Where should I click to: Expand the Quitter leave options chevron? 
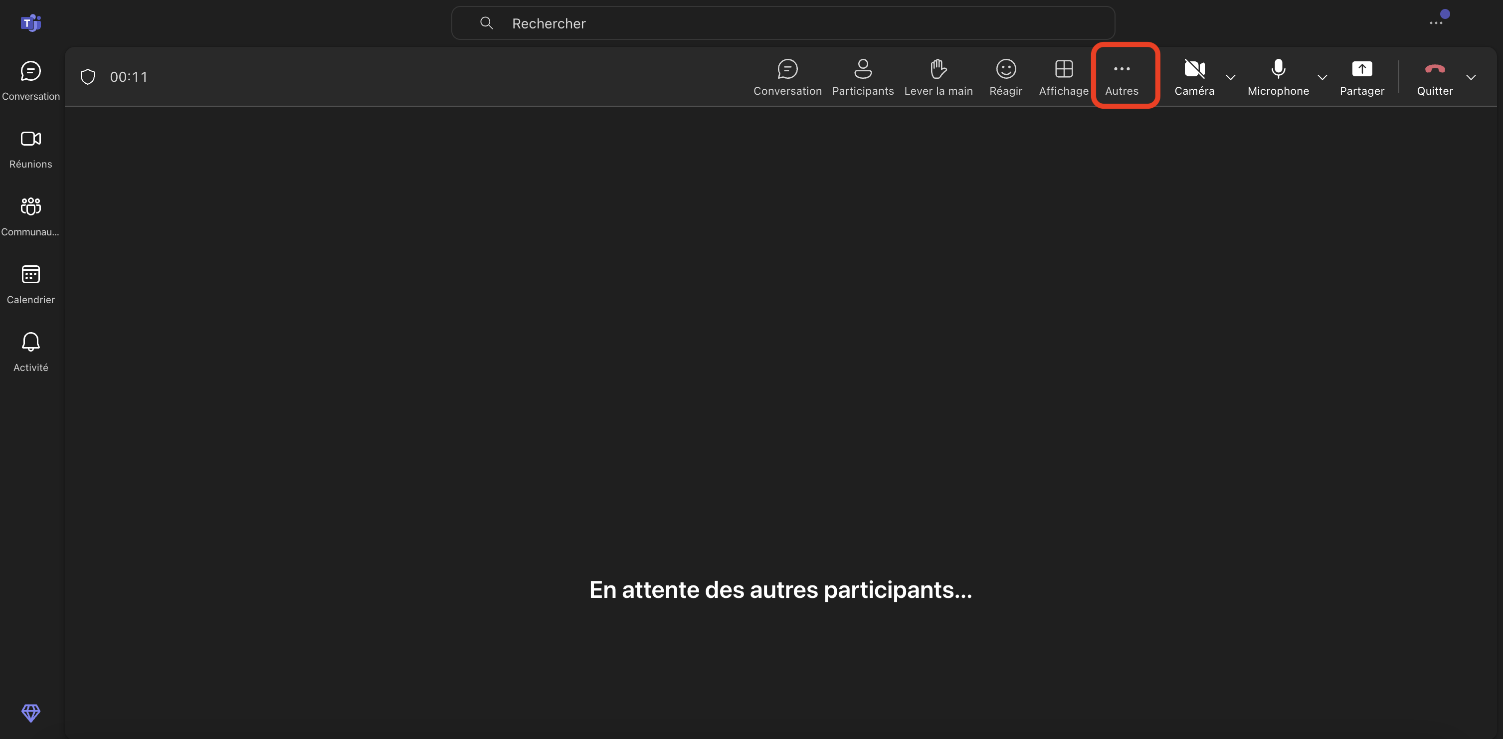click(x=1471, y=77)
